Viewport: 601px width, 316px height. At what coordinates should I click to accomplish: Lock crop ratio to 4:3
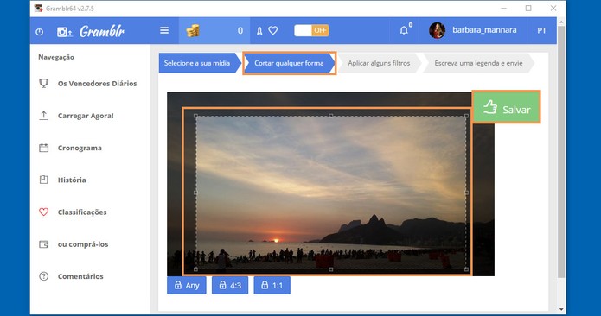[x=230, y=286]
